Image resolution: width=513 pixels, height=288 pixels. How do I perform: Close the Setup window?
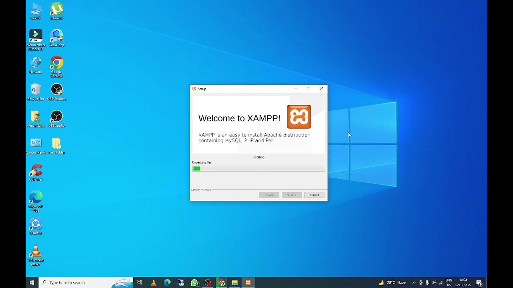point(321,89)
